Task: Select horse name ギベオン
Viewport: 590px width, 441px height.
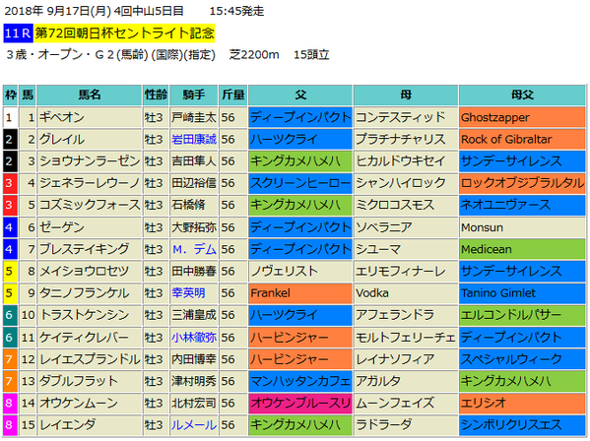Action: [62, 117]
